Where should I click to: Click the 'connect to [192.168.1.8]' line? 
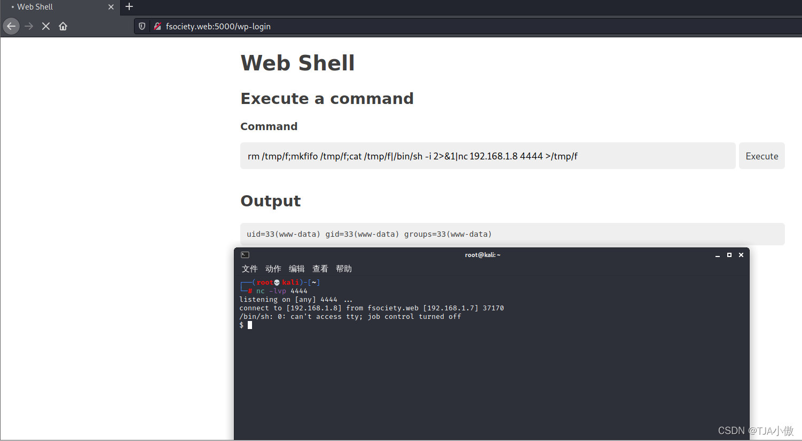372,308
